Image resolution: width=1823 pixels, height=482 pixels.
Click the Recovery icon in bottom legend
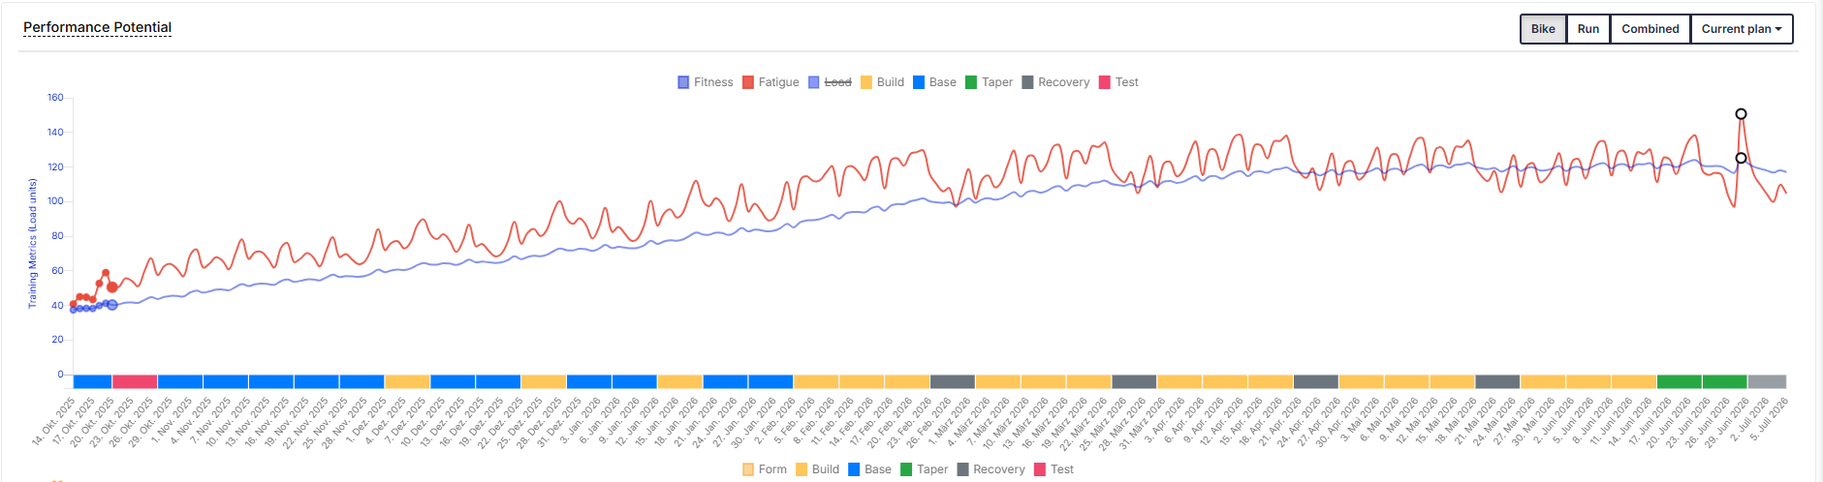[962, 469]
